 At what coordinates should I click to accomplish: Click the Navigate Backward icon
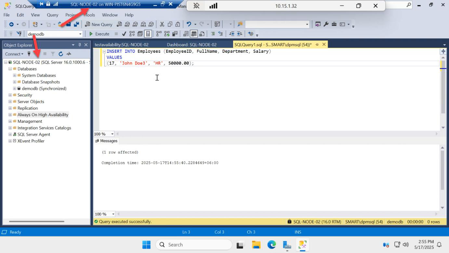(x=11, y=24)
